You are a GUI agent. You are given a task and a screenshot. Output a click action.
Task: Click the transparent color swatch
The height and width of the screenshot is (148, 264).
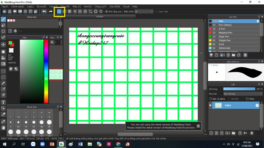11,50
